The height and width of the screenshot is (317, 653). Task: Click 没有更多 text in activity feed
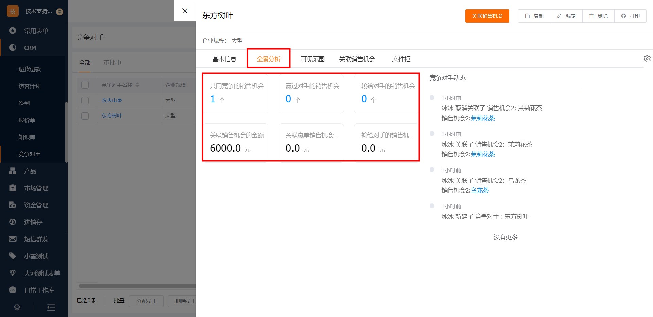[x=505, y=237]
